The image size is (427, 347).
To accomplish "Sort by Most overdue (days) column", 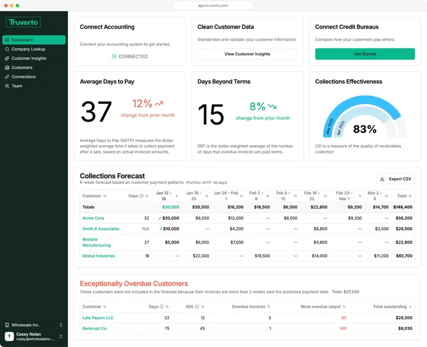I will 344,307.
